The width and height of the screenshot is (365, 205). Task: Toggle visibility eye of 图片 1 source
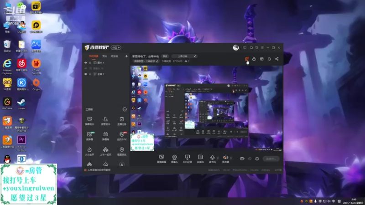tap(86, 63)
